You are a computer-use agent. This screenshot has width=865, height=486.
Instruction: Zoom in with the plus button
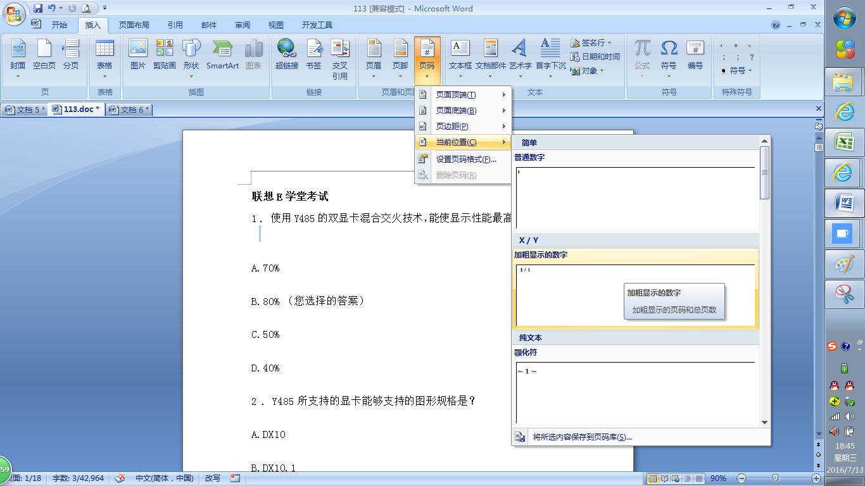pos(816,478)
